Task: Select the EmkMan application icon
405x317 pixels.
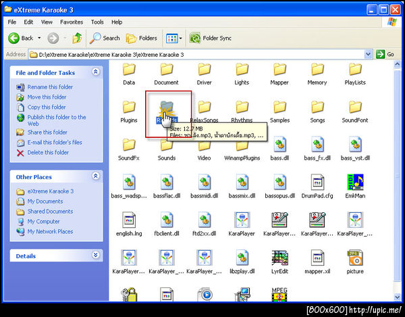Action: [355, 186]
